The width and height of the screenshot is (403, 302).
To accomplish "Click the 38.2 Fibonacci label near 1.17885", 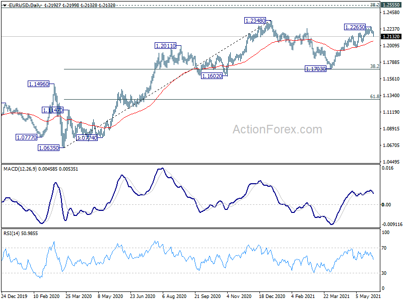I will click(374, 66).
